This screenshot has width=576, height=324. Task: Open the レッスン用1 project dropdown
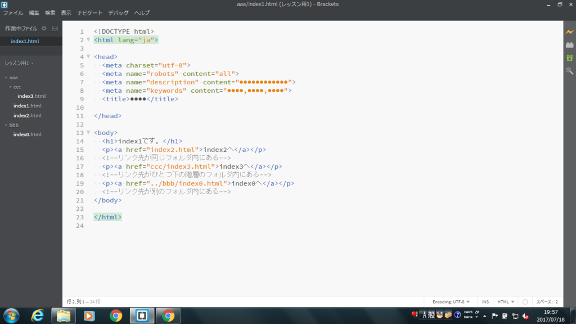click(19, 63)
